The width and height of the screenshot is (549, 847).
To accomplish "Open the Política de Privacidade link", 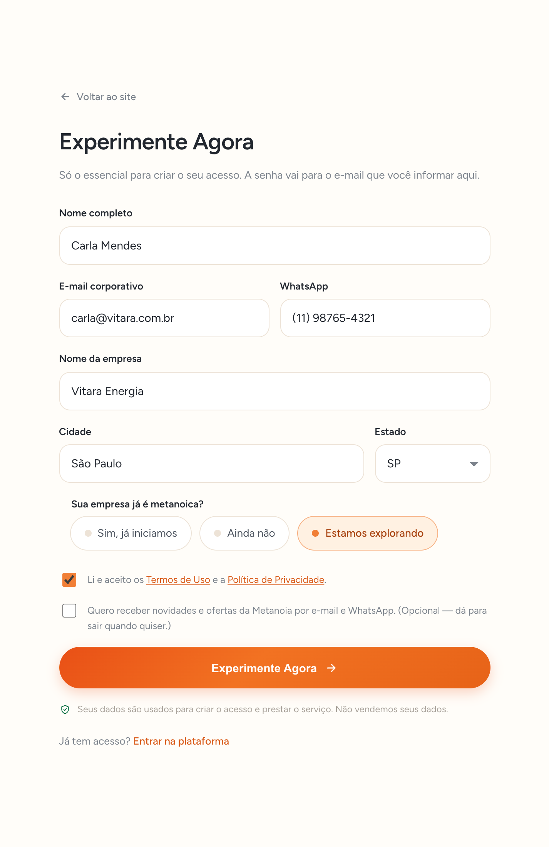I will [276, 580].
